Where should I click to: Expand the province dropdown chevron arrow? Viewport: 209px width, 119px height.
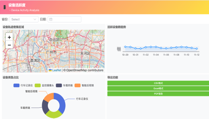[35, 19]
